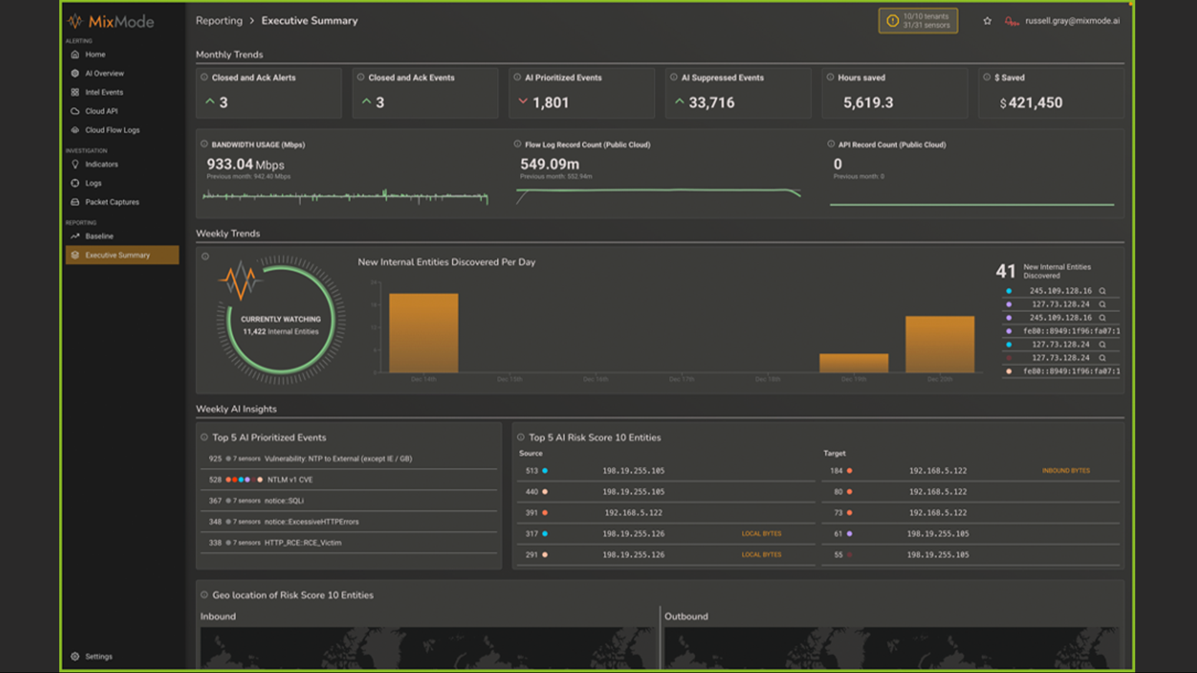Open Packet Captures in sidebar
Screen dimensions: 1197x673
[112, 202]
